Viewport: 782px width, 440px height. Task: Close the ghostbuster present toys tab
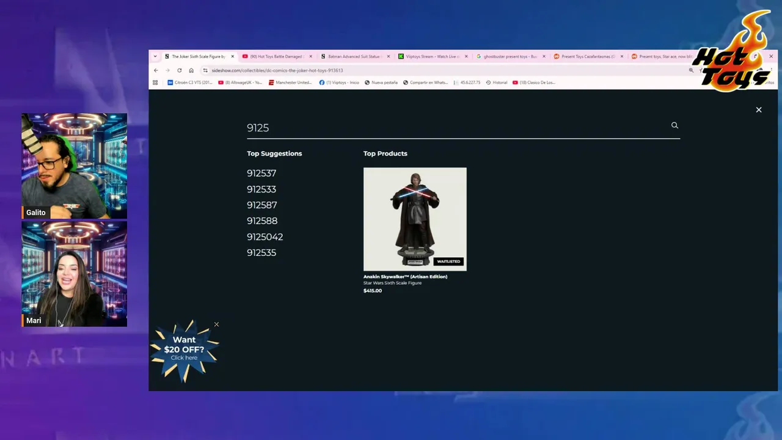click(x=544, y=56)
